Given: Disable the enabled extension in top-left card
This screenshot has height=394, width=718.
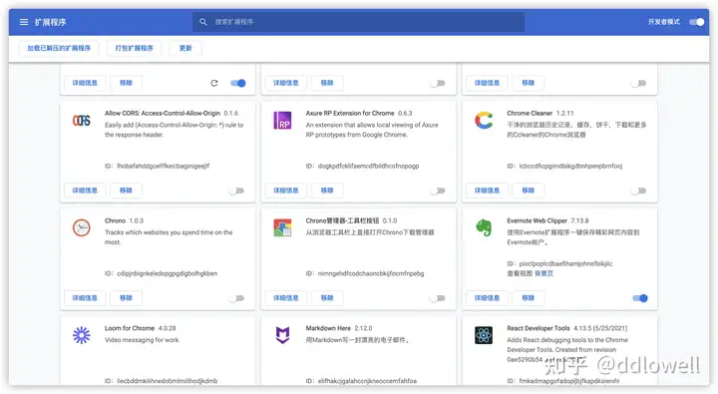Looking at the screenshot, I should 238,83.
